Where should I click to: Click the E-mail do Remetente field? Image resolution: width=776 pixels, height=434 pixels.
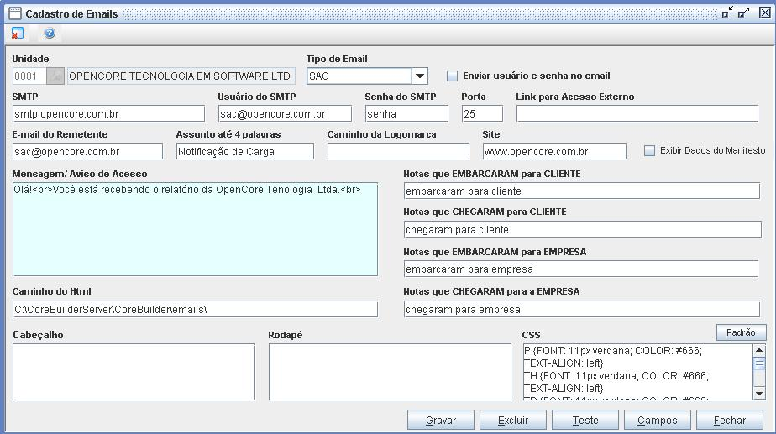(87, 151)
